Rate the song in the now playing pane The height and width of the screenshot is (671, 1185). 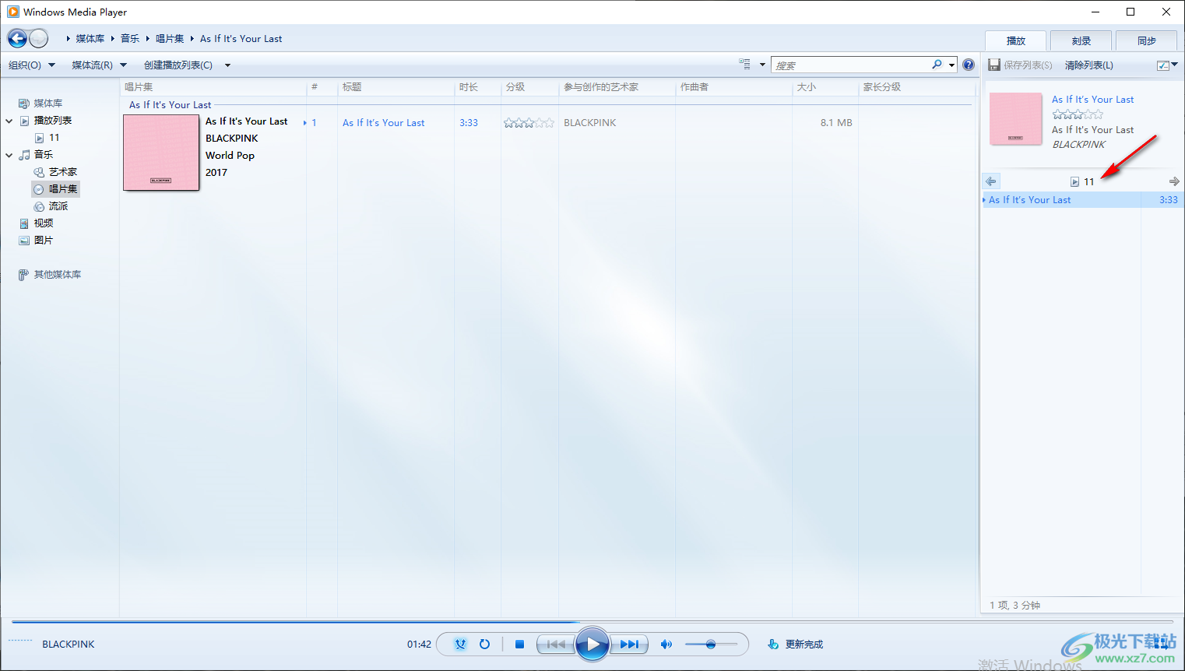pos(1078,114)
